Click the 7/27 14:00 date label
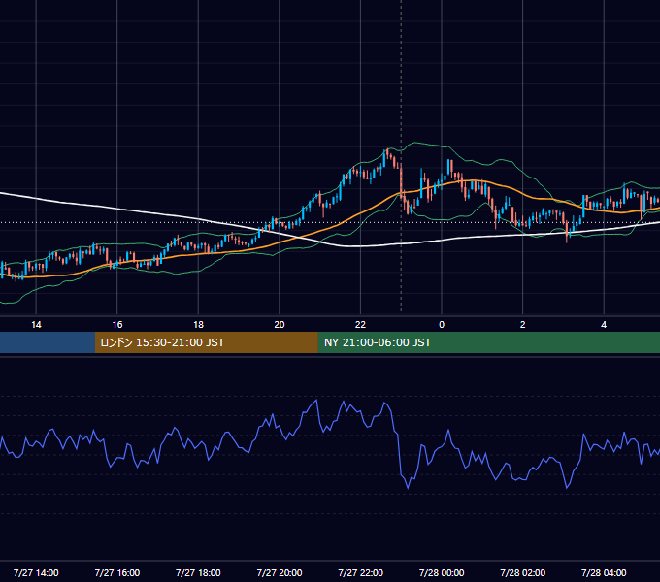Viewport: 660px width, 582px height. pyautogui.click(x=36, y=572)
